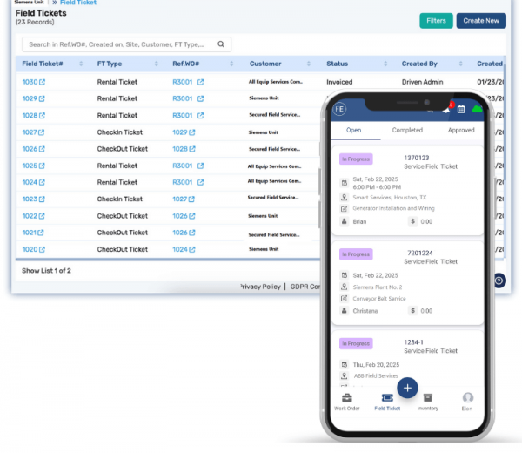Open field ticket number 1030

[x=30, y=82]
